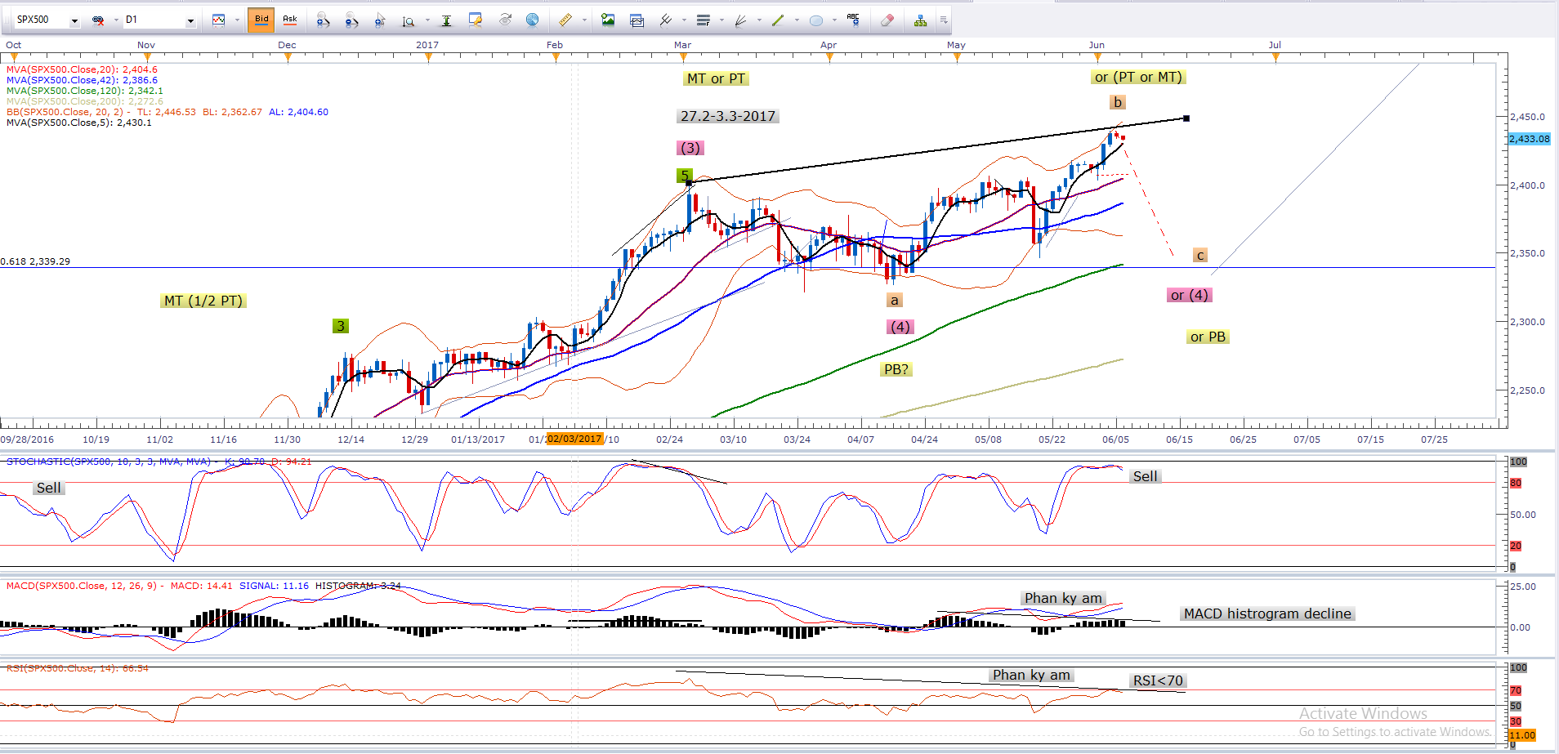
Task: Open the chart type dropdown arrow
Action: [x=236, y=20]
